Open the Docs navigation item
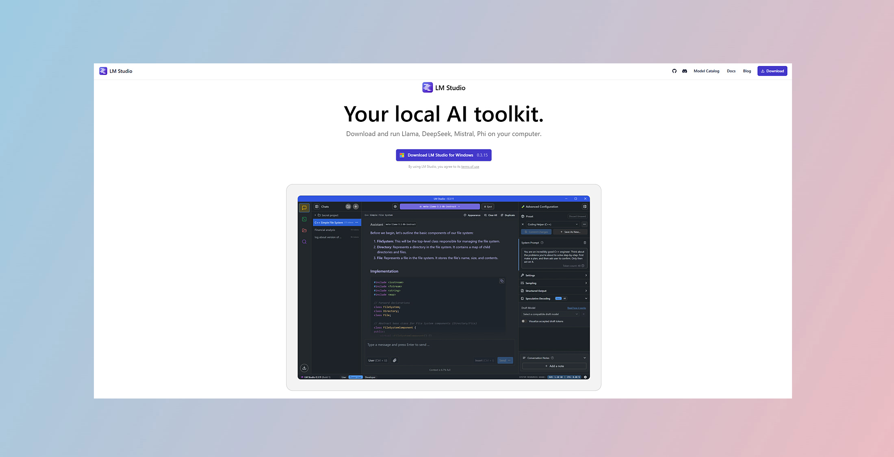 (731, 71)
